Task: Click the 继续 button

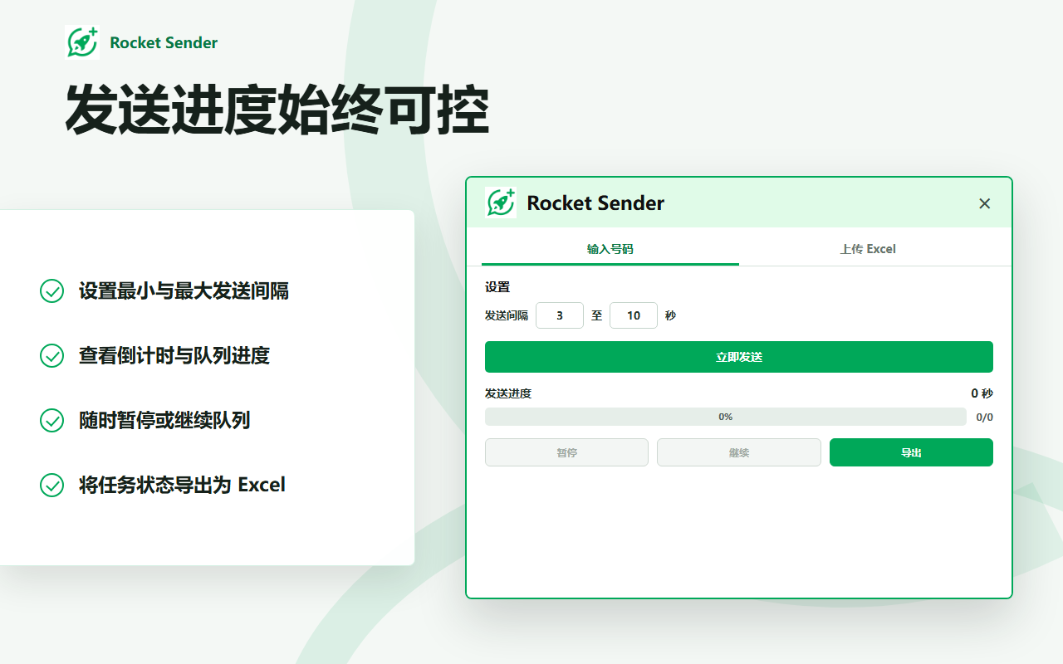Action: pyautogui.click(x=739, y=452)
